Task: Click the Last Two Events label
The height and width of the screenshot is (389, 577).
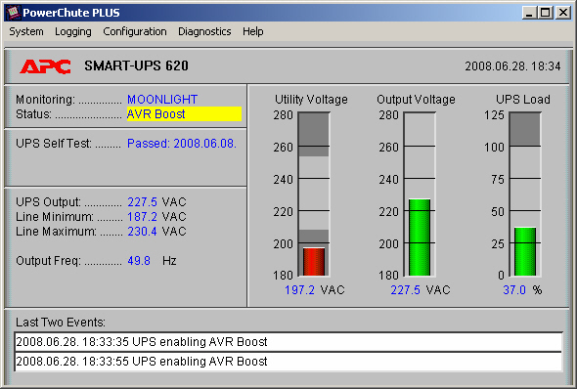Action: pyautogui.click(x=61, y=323)
